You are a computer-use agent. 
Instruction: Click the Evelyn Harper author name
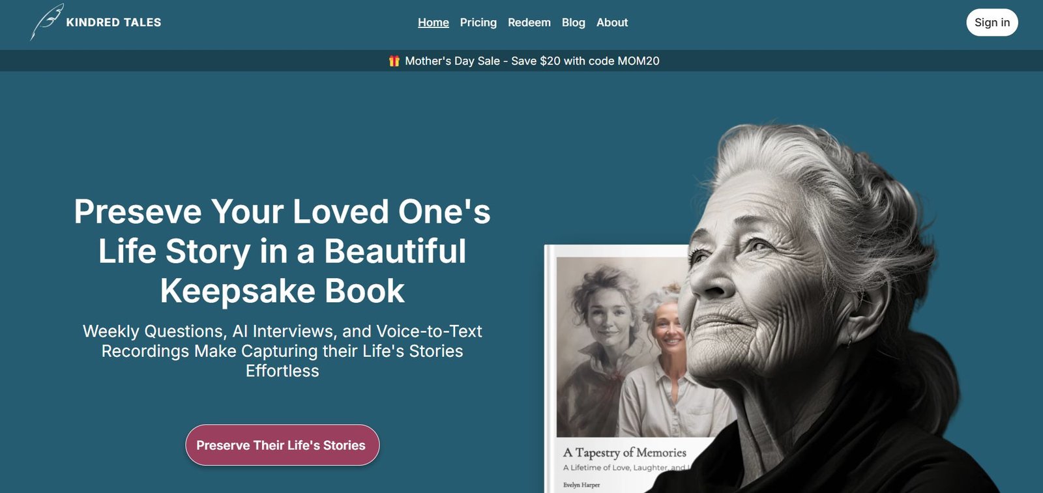[581, 485]
